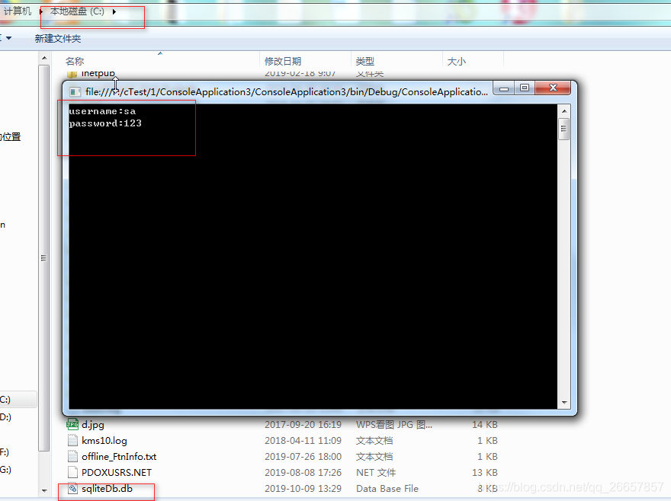Viewport: 671px width, 501px height.
Task: Select D: drive in navigation pane
Action: [5, 417]
